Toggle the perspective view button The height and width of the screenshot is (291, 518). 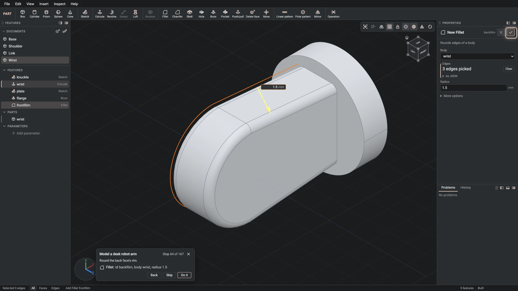coord(381,27)
